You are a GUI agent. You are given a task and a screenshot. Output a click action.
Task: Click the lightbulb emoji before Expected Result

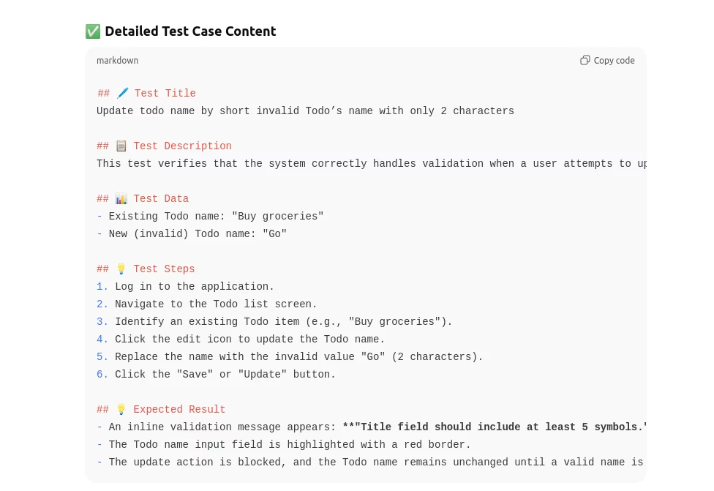121,410
